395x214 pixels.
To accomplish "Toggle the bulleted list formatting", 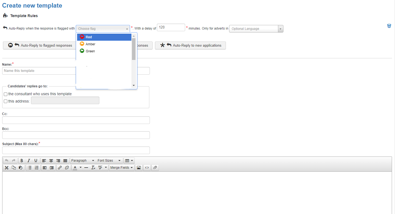I will click(x=29, y=167).
